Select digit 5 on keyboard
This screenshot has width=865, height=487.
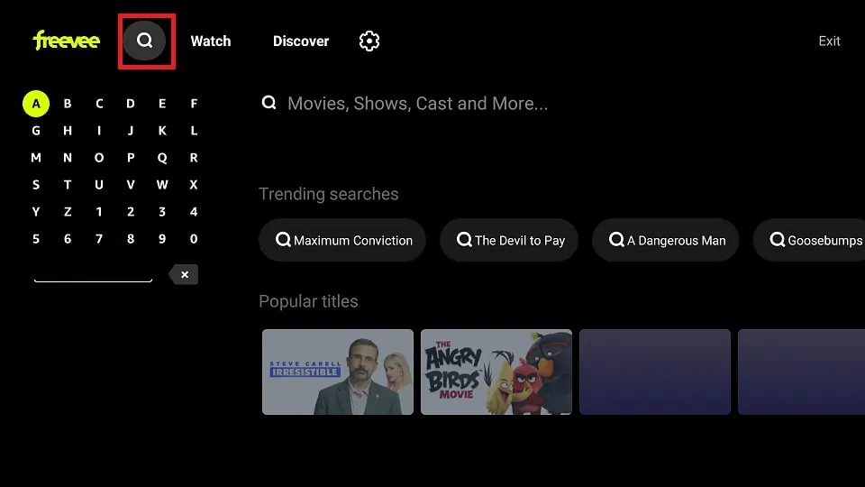click(36, 238)
